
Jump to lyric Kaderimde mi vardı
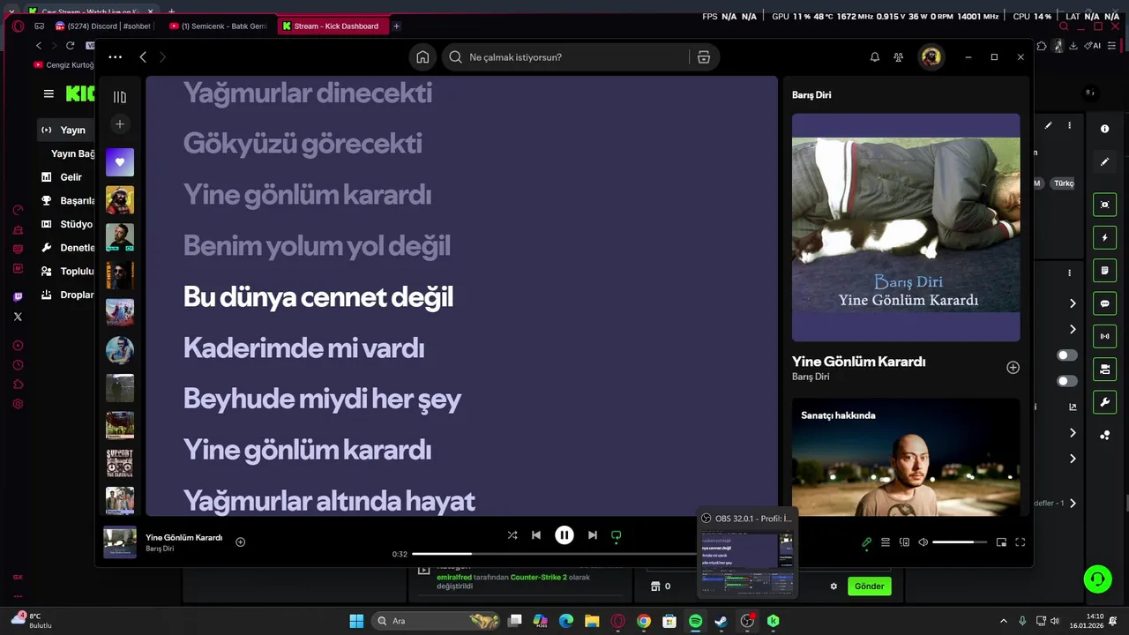pyautogui.click(x=303, y=348)
